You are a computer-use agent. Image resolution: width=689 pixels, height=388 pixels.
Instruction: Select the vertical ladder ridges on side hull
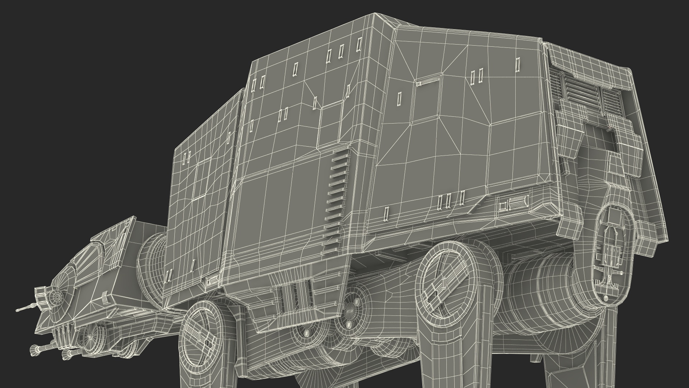tap(337, 198)
